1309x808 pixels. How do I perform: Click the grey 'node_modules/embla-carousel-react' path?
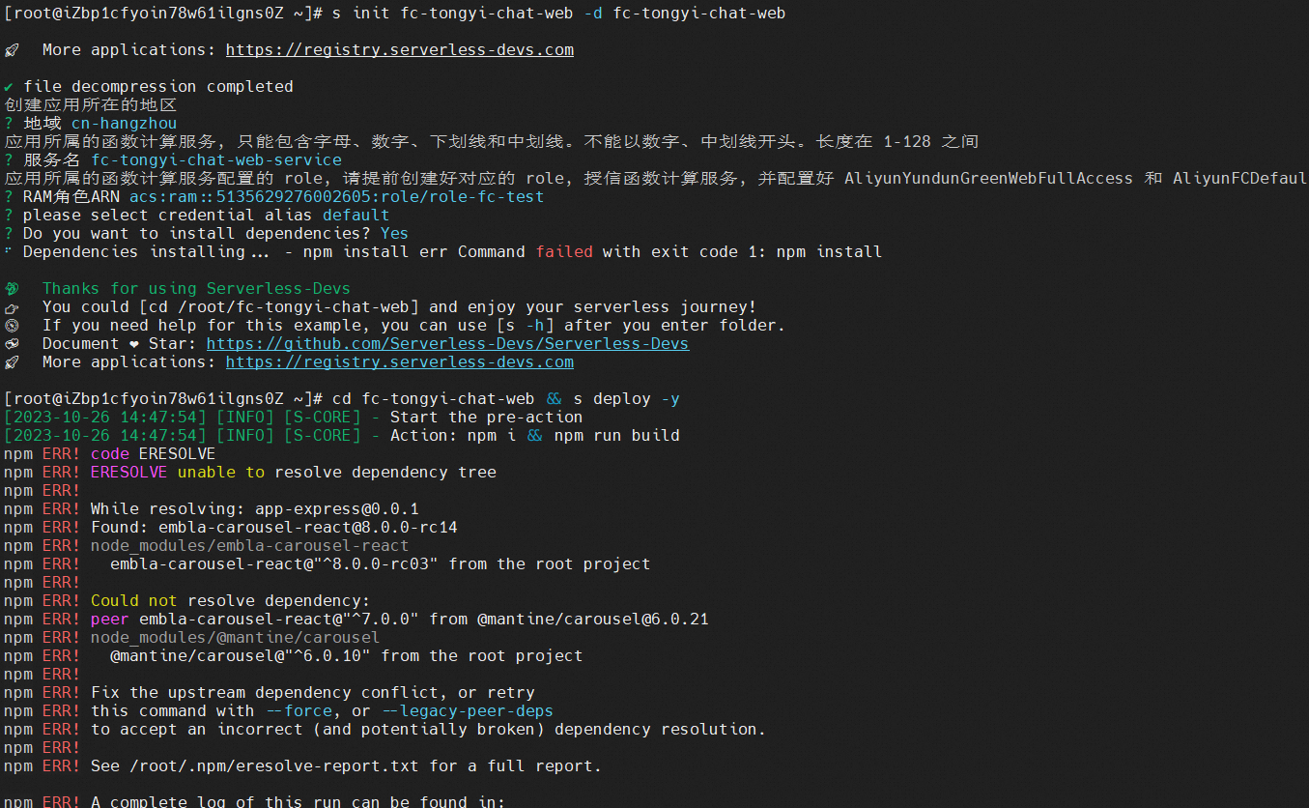(x=250, y=546)
